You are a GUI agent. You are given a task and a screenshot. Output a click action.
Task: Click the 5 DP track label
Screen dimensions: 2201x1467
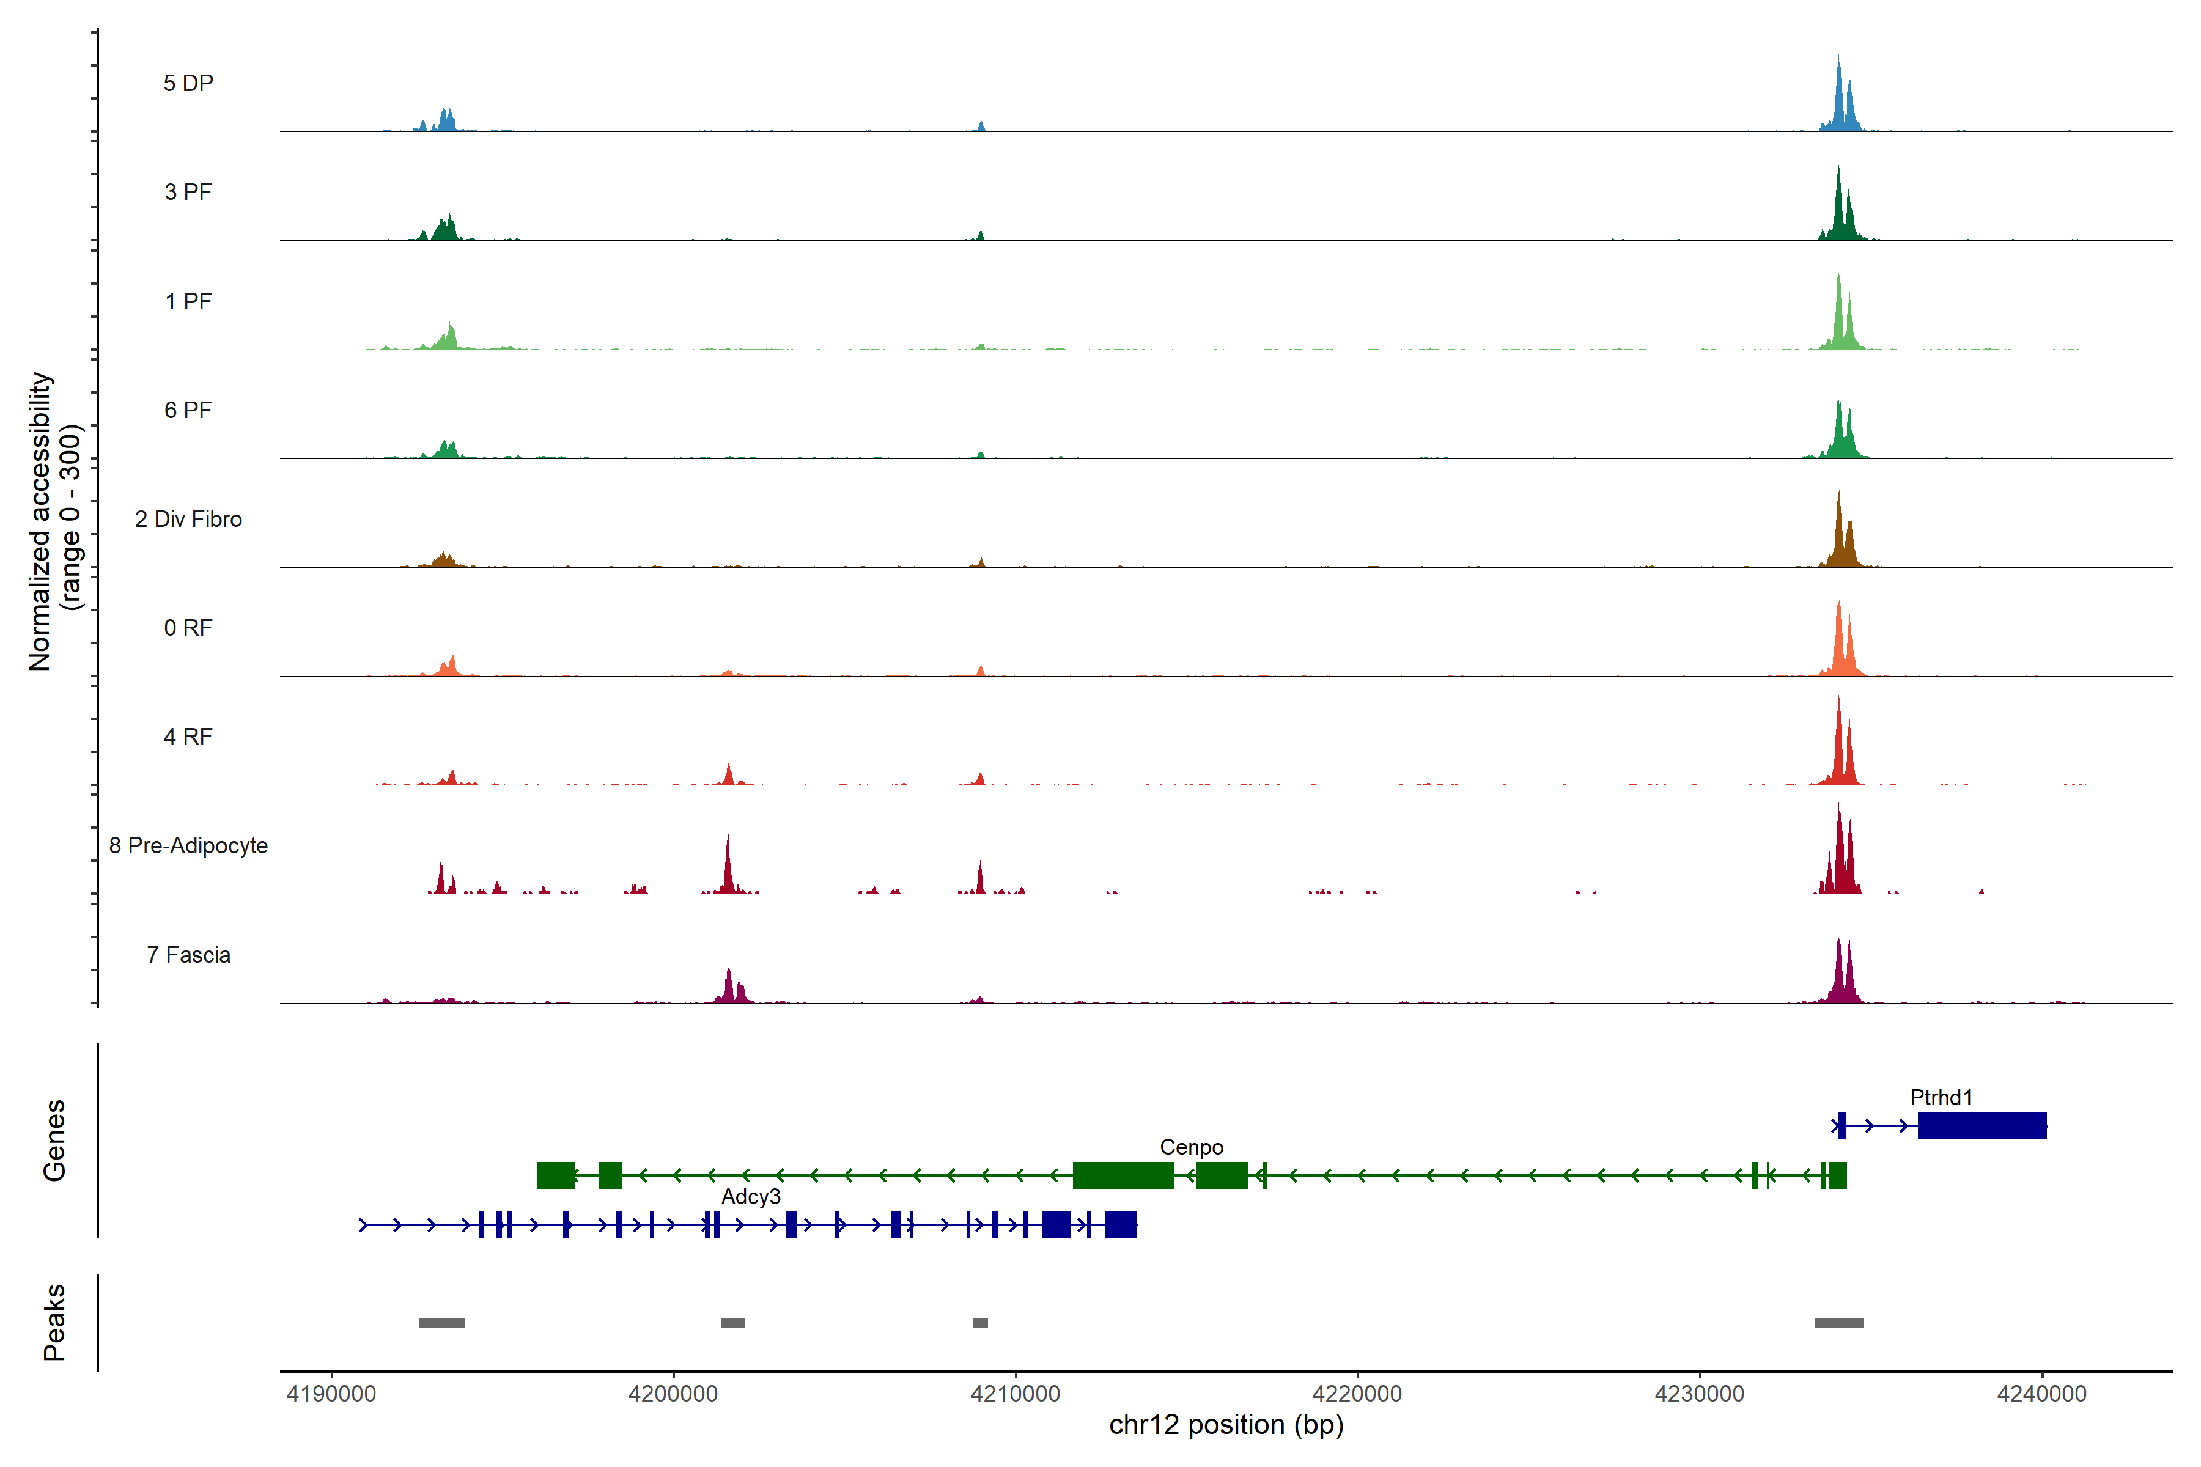188,83
